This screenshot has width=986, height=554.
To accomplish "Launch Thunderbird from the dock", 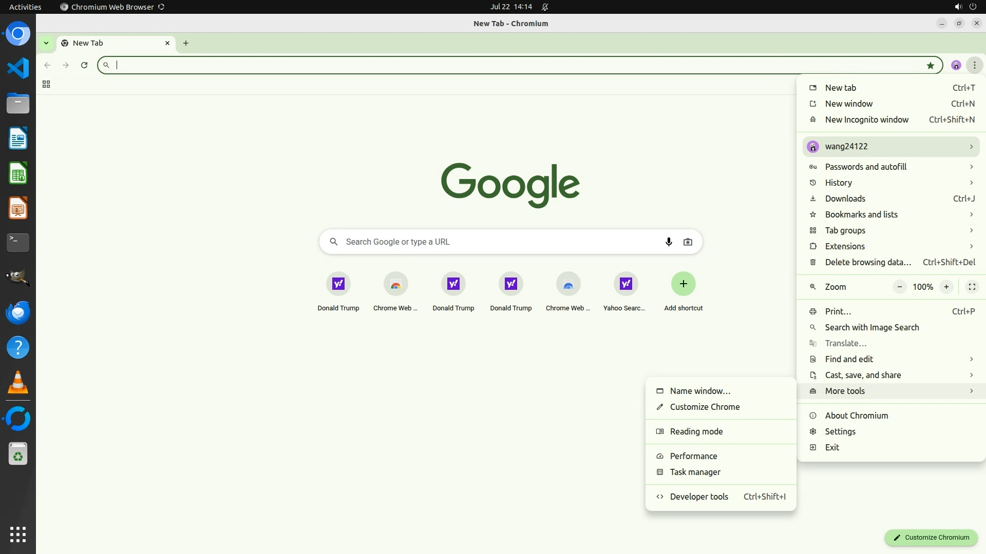I will (x=18, y=313).
